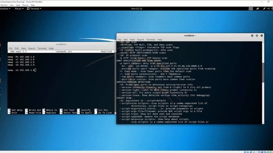Open Help menu in nano terminal window

[x=51, y=48]
